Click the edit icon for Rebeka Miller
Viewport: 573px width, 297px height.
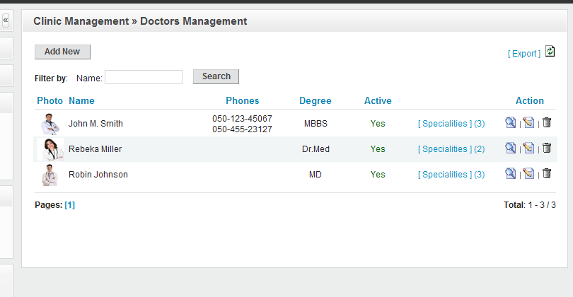click(528, 148)
